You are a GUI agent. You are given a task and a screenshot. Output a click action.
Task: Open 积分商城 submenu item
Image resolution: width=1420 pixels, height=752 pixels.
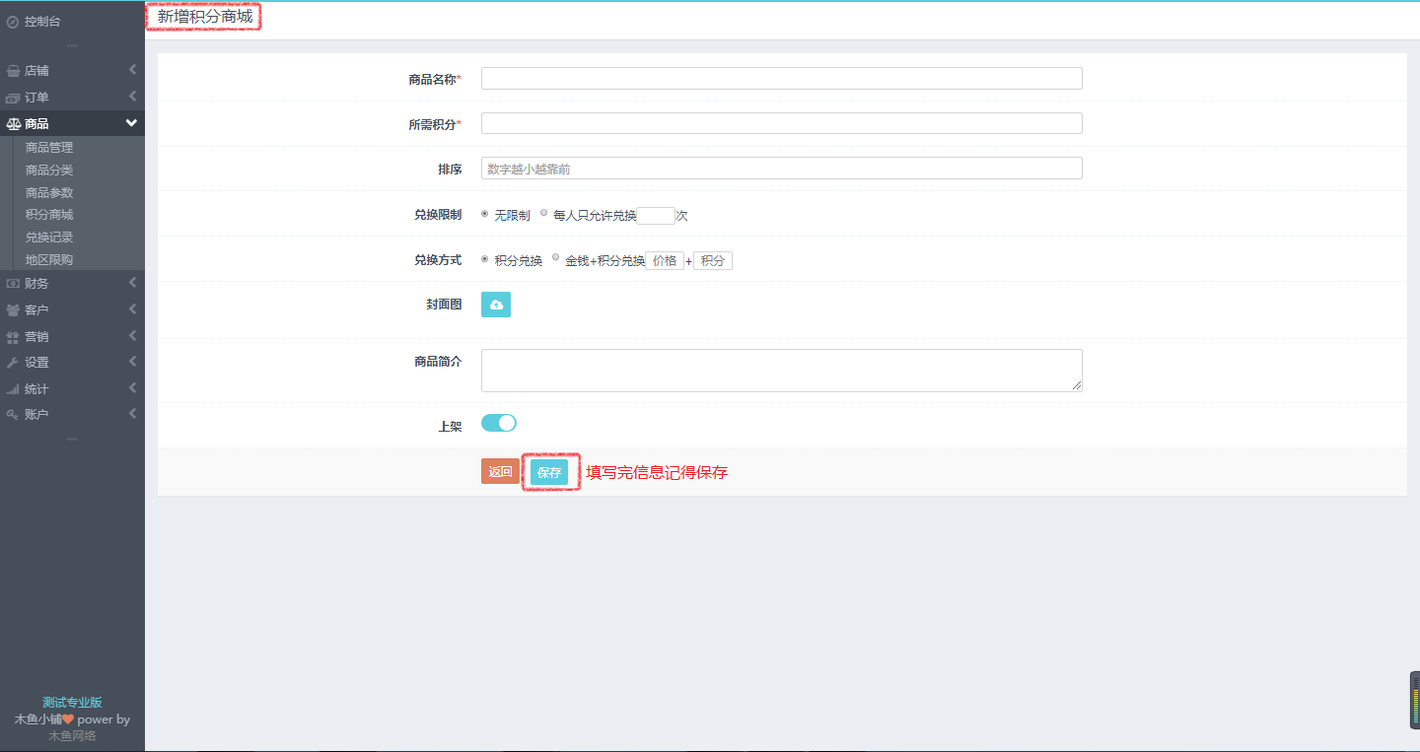tap(49, 215)
